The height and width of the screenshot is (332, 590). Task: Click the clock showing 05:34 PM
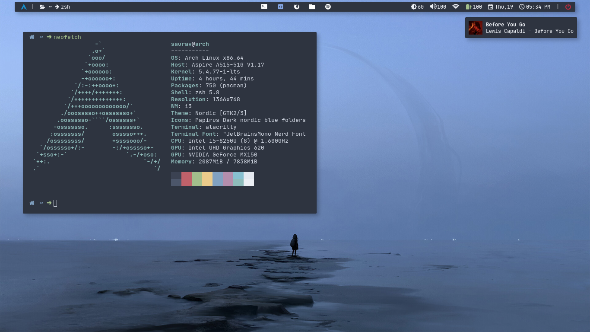(535, 7)
